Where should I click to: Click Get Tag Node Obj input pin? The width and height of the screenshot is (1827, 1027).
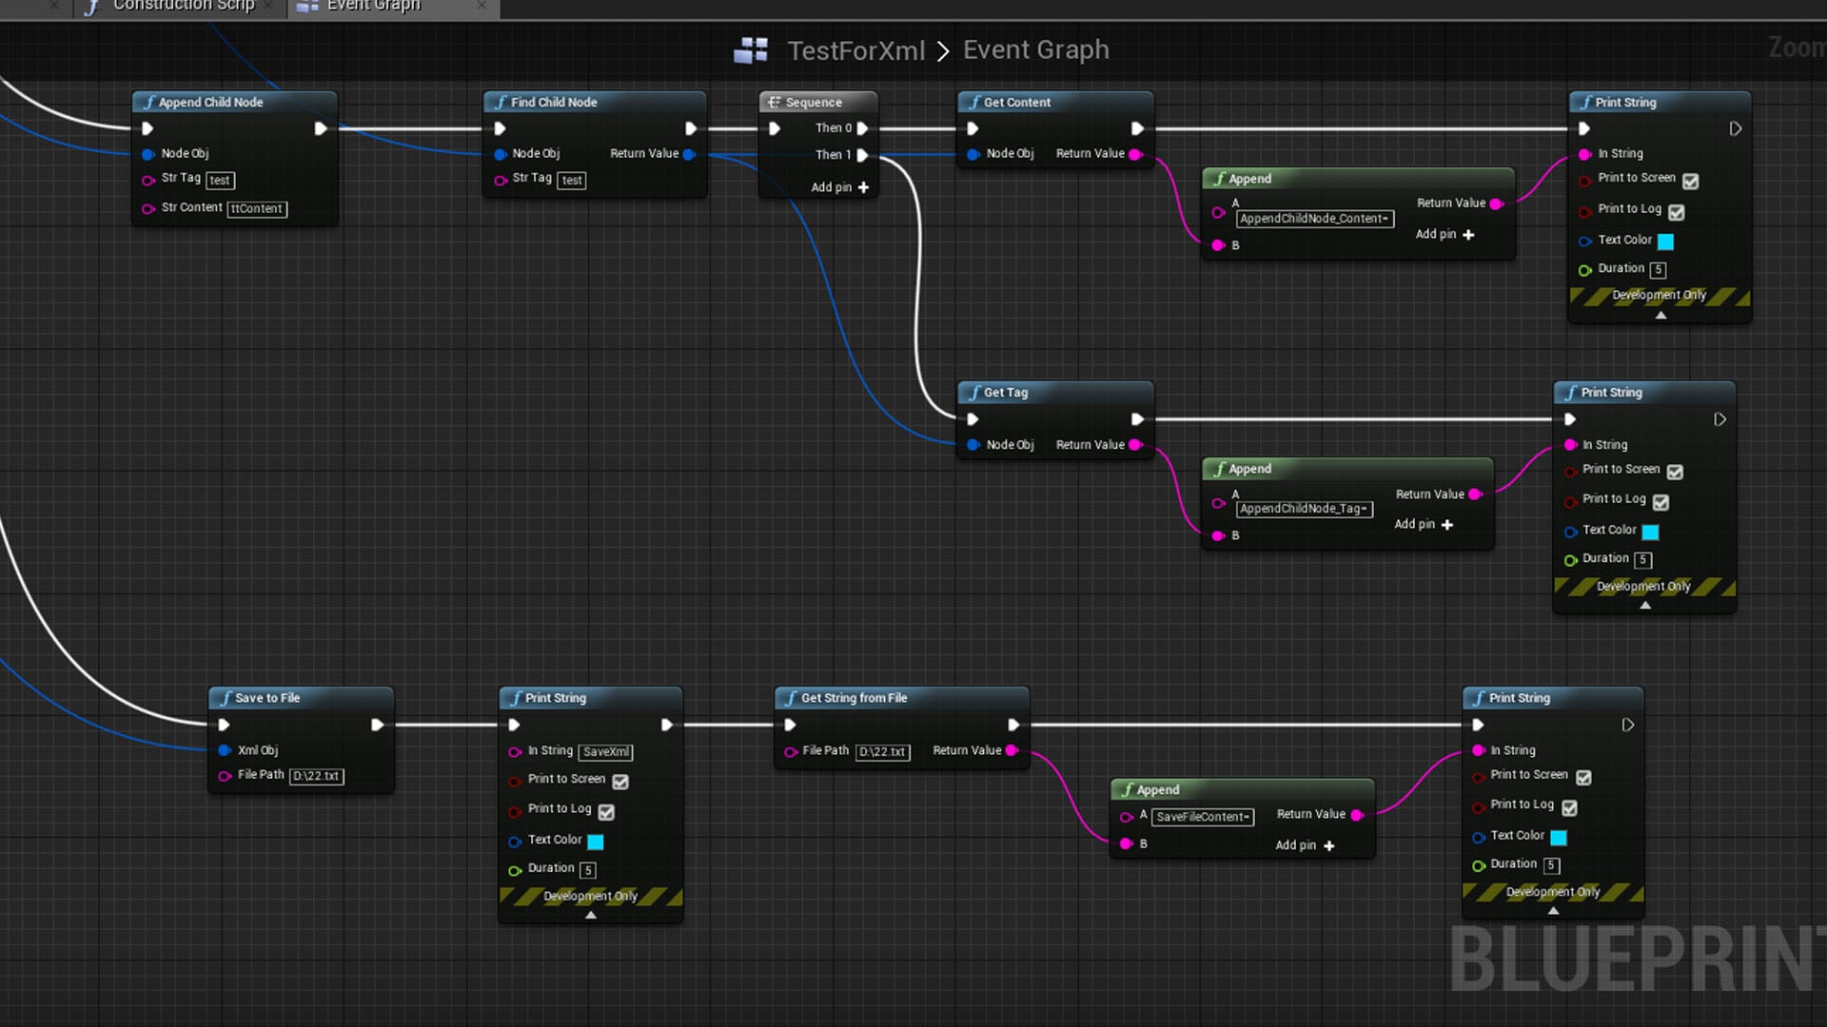pos(973,445)
